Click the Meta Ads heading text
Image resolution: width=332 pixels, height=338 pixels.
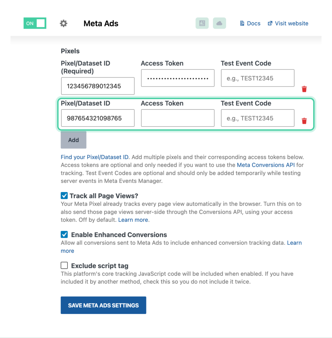101,23
